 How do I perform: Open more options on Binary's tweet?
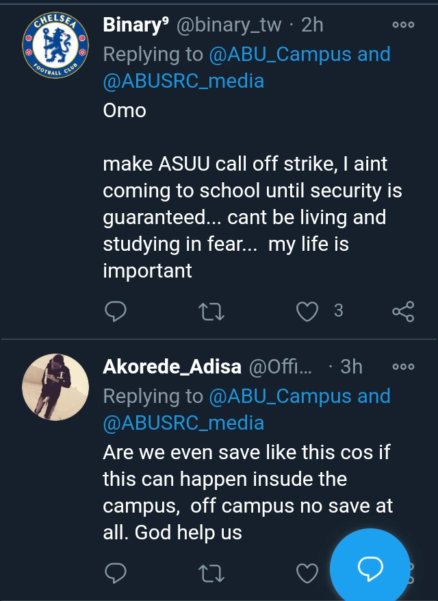click(x=403, y=25)
